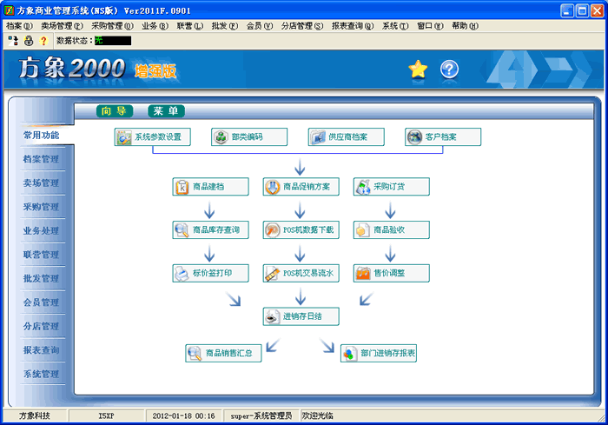Open 进销存日结 daily settlement
Viewport: 608px width, 425px height.
301,316
